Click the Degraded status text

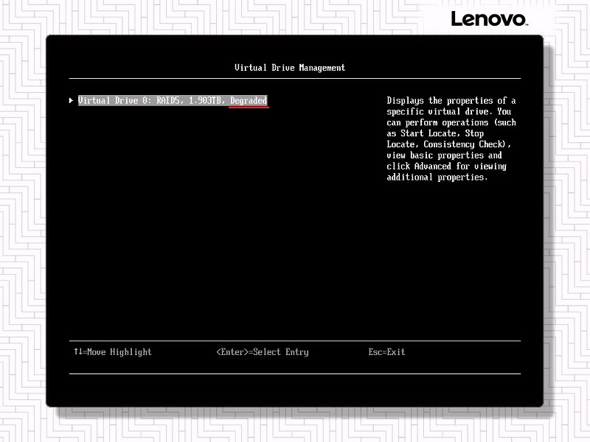[x=249, y=100]
